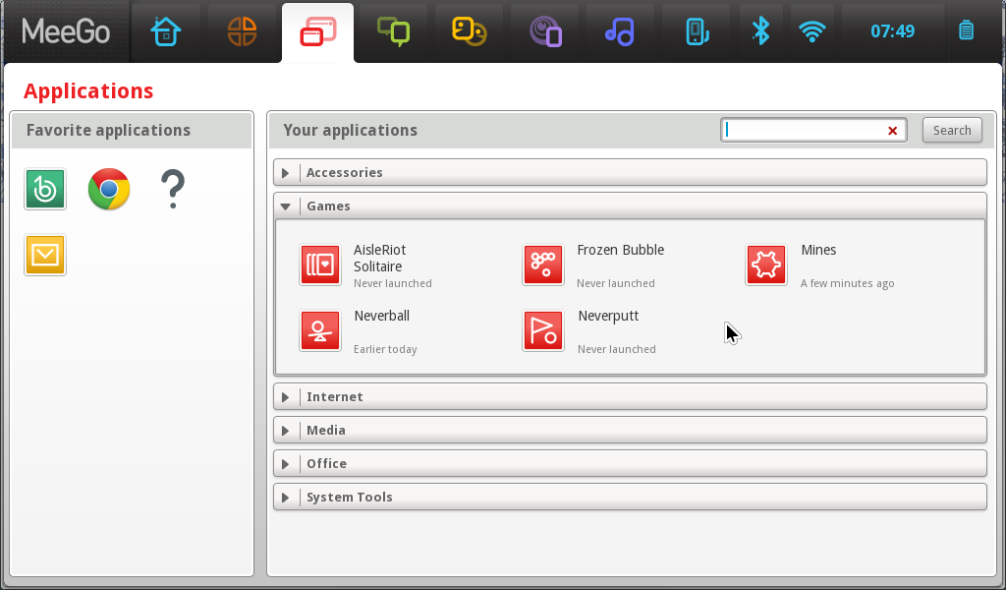Image resolution: width=1006 pixels, height=590 pixels.
Task: Expand the Accessories category
Action: tap(630, 173)
